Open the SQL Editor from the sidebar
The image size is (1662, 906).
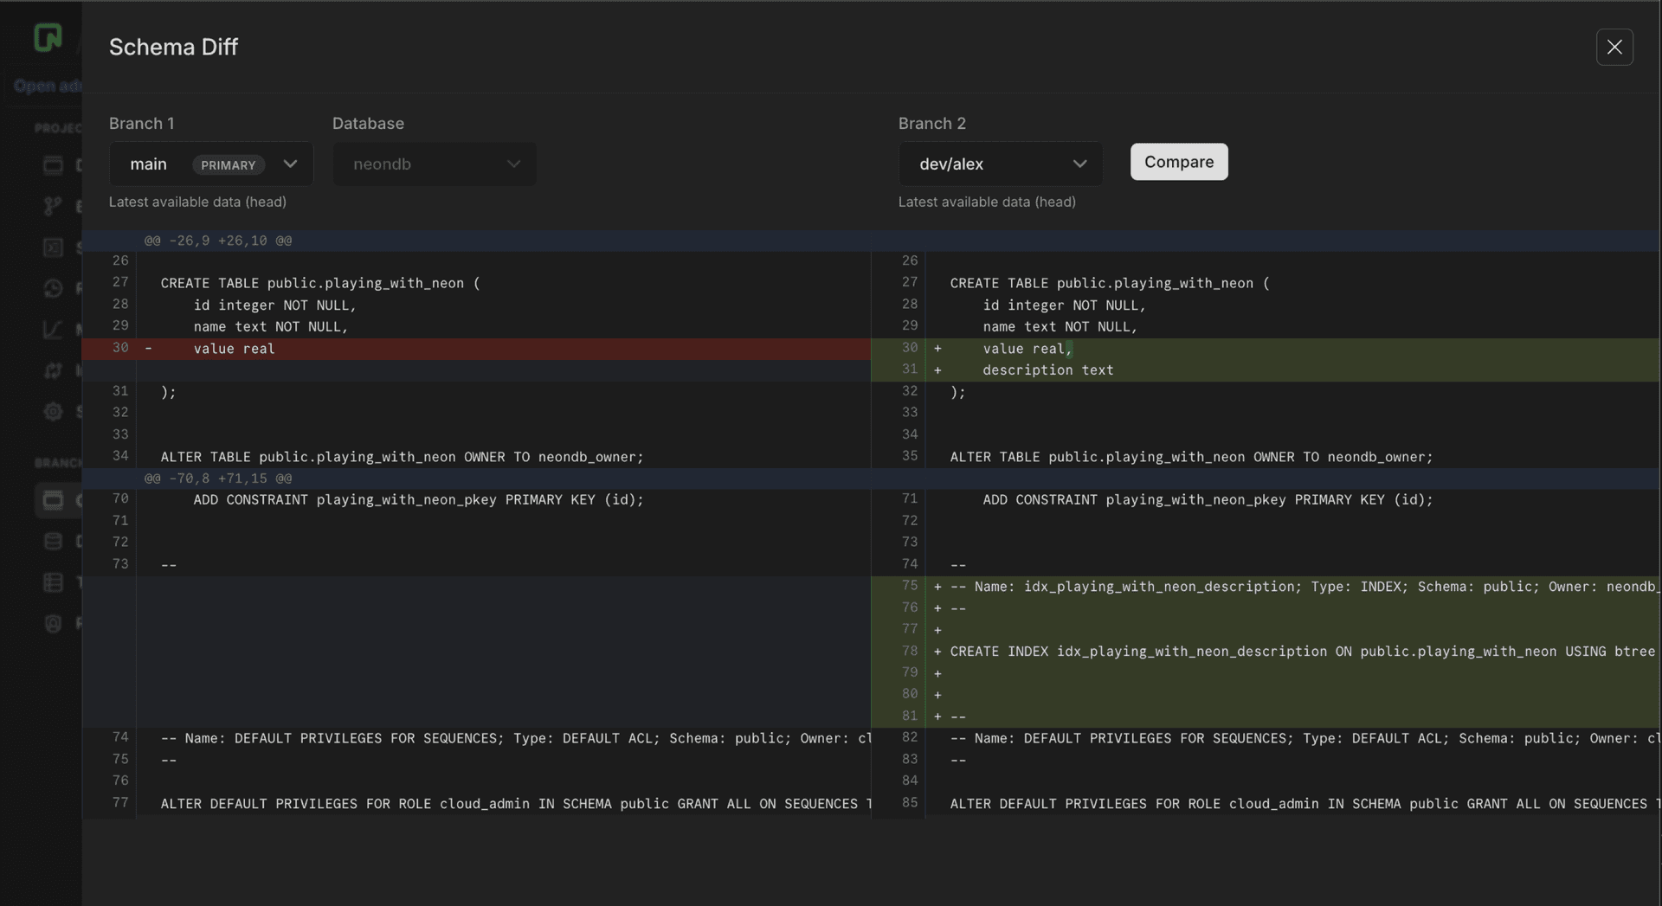point(54,247)
